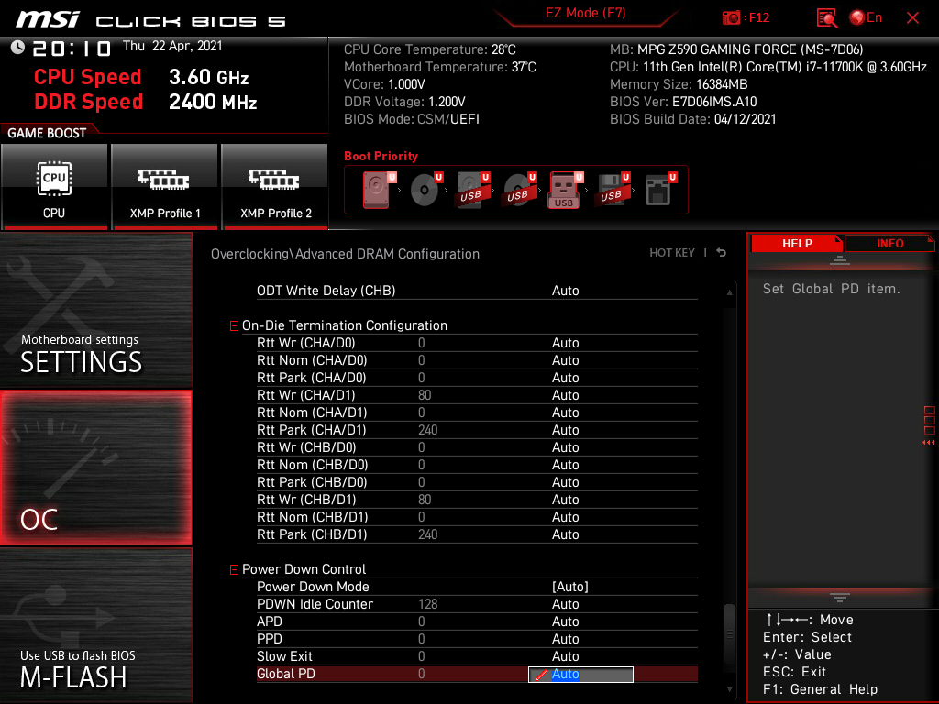This screenshot has width=939, height=704.
Task: Open the OC overclocking section
Action: (x=95, y=467)
